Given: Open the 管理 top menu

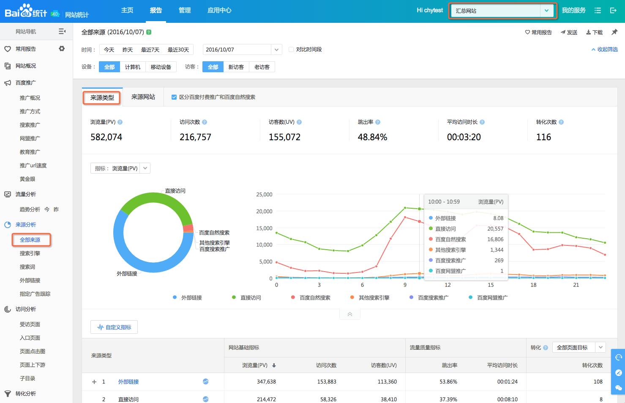Looking at the screenshot, I should click(x=185, y=11).
